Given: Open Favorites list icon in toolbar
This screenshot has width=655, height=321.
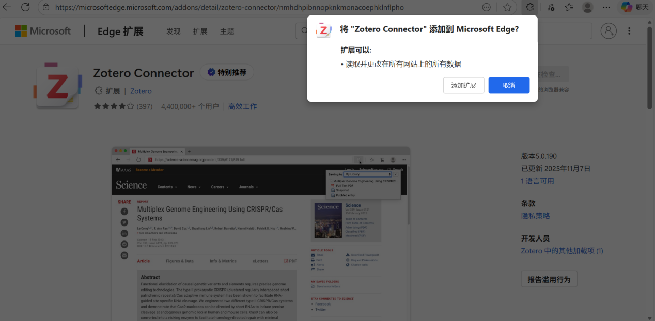Looking at the screenshot, I should [569, 7].
